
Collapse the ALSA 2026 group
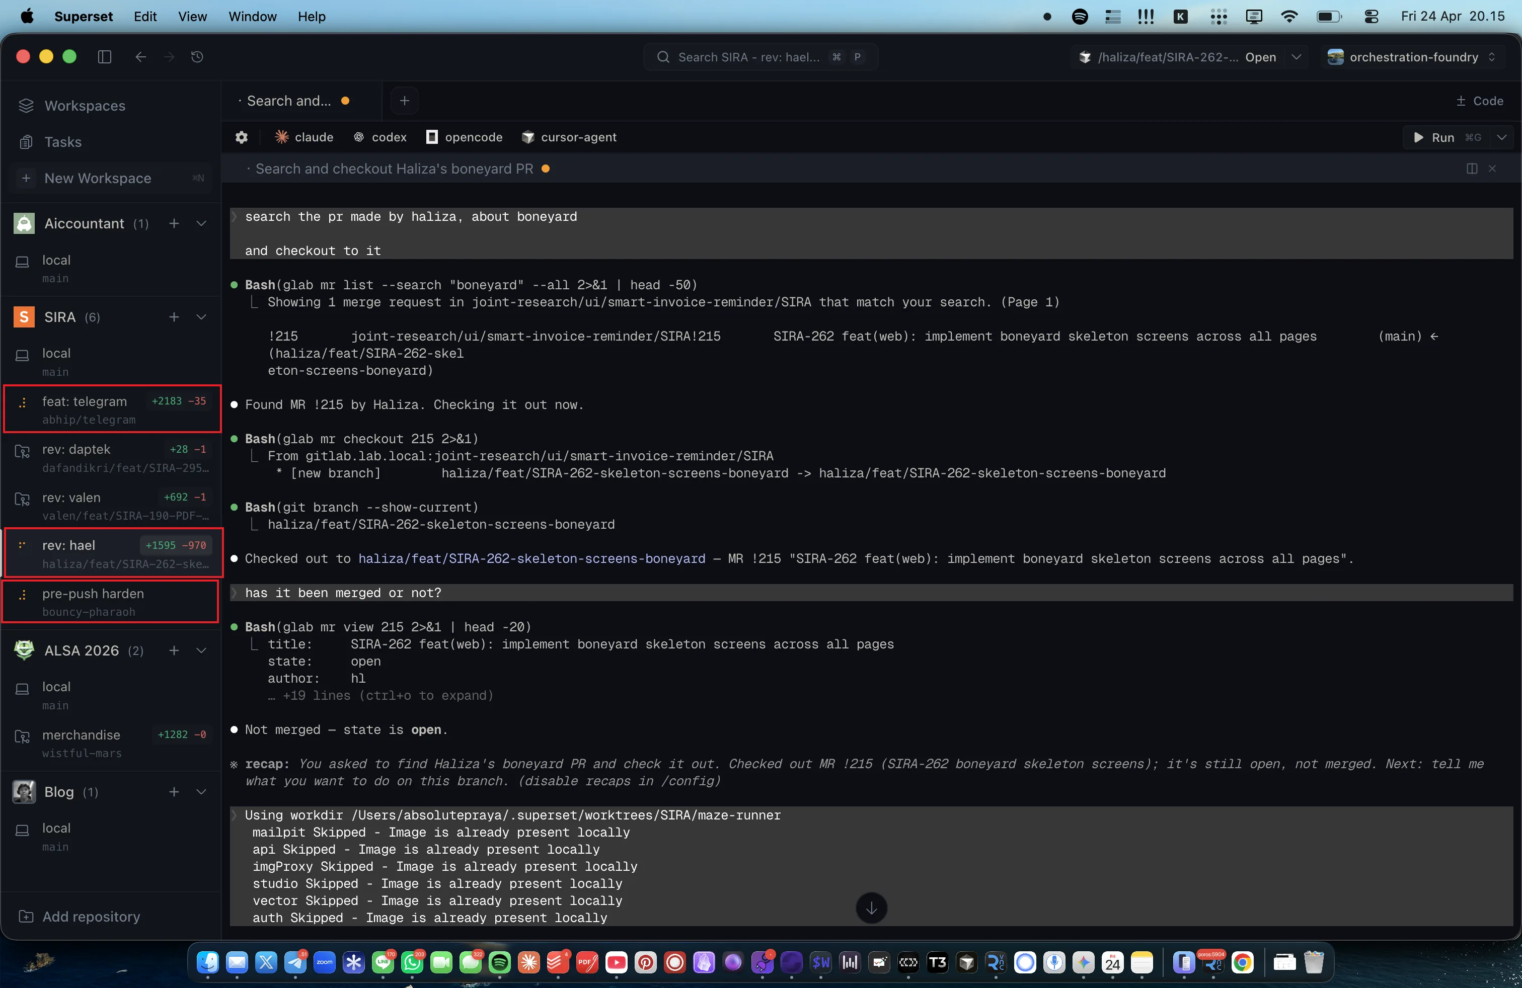tap(201, 650)
